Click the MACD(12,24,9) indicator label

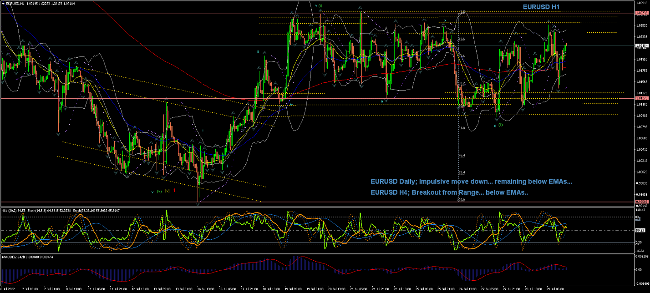click(14, 257)
